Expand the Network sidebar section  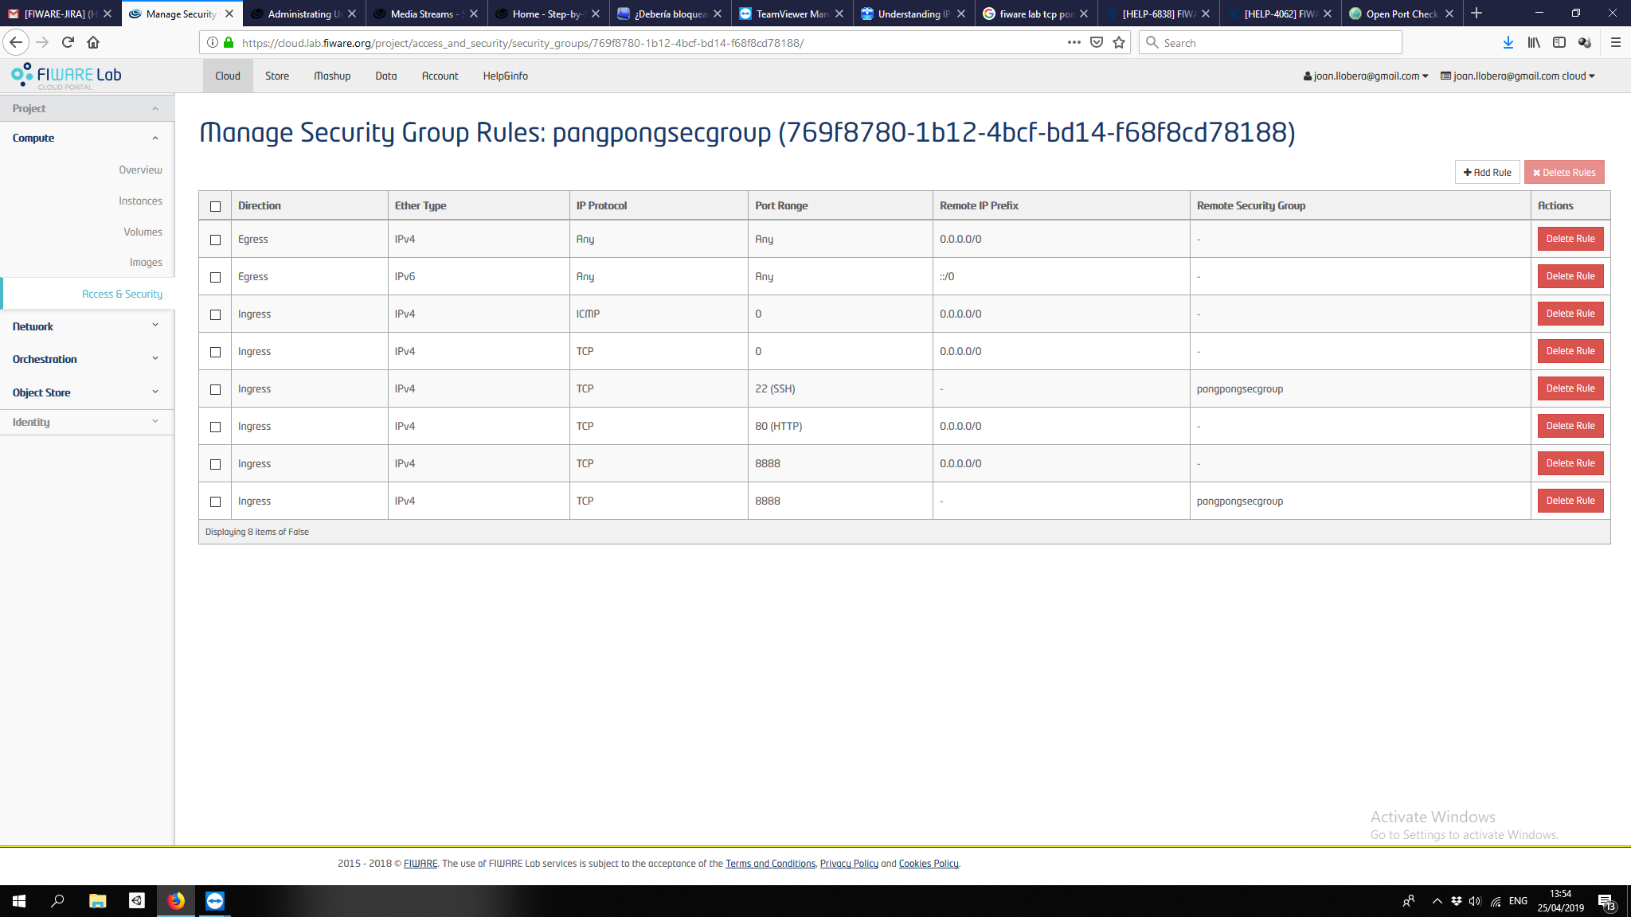87,326
